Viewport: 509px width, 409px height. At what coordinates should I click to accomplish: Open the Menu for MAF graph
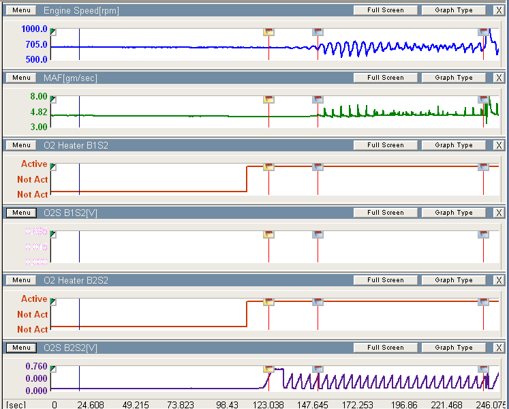tap(21, 78)
